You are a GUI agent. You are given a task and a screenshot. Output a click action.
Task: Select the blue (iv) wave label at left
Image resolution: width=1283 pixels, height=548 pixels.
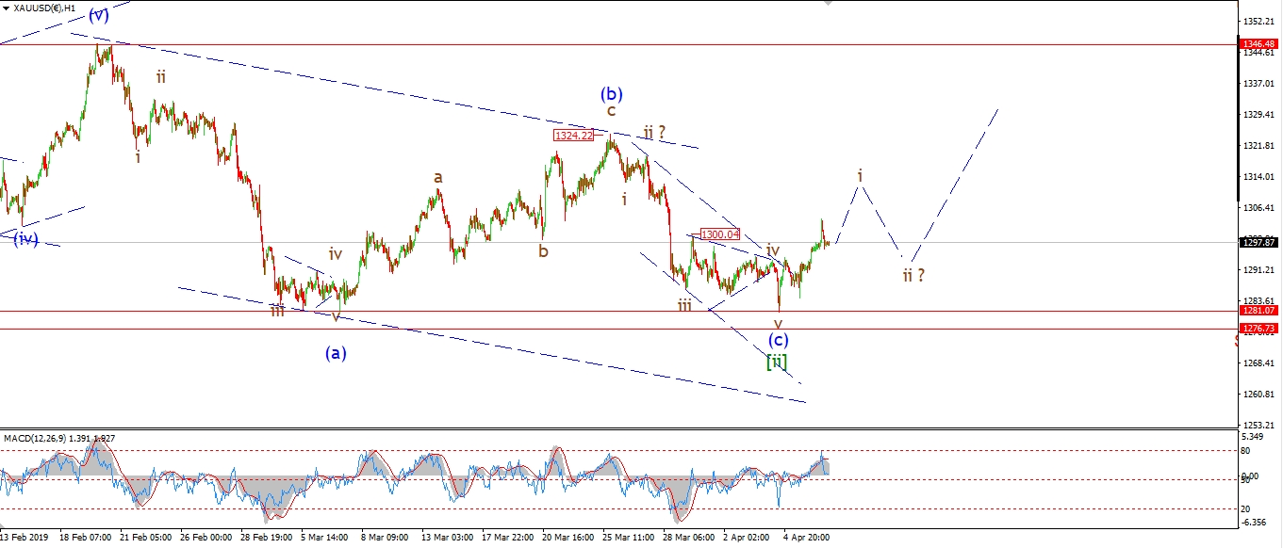tap(25, 238)
